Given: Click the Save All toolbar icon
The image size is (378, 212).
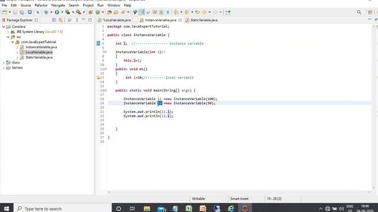Looking at the screenshot, I should [22, 12].
